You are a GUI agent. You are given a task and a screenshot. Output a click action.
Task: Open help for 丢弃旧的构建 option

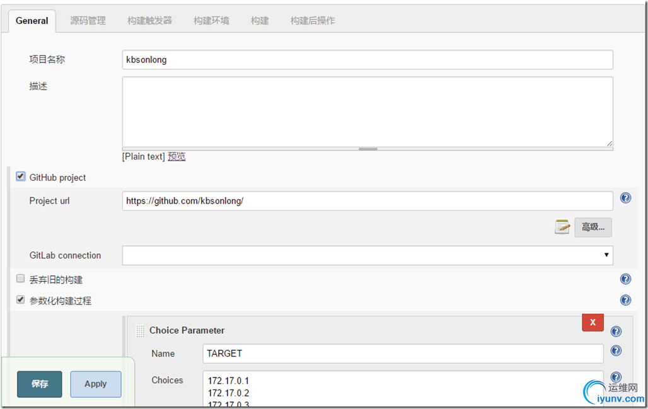click(625, 279)
